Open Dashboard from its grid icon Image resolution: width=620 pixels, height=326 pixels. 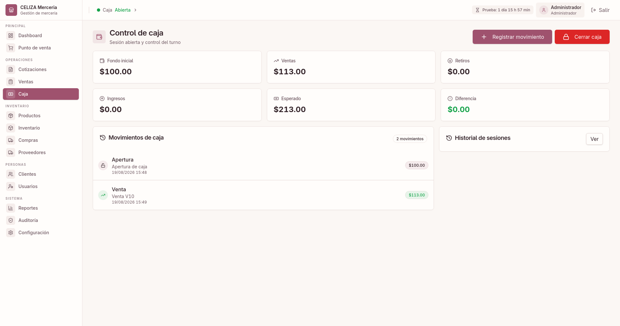coord(11,36)
